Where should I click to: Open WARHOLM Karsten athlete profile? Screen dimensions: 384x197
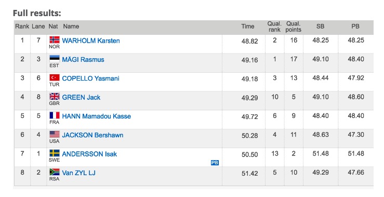[91, 41]
